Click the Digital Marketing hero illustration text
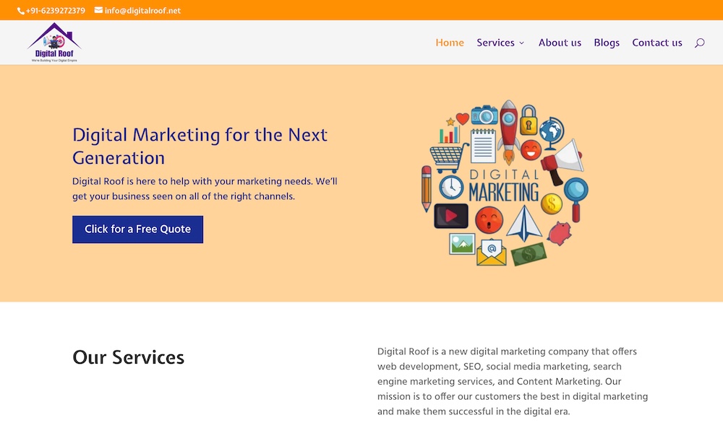723x433 pixels. 504,186
